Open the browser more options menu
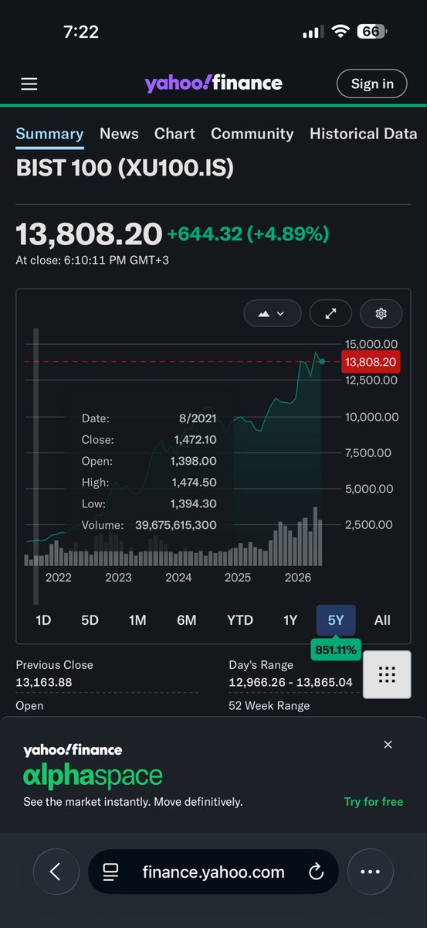Viewport: 427px width, 928px height. point(370,872)
